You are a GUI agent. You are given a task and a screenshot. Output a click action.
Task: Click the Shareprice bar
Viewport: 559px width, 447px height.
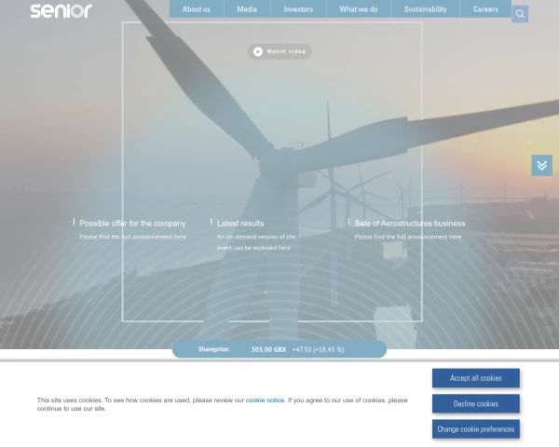(x=279, y=349)
